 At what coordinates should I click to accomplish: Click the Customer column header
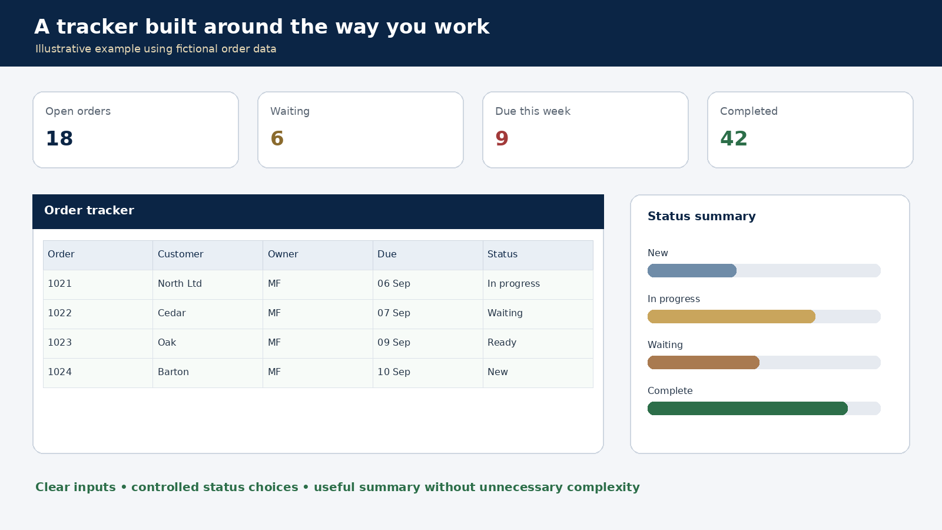click(x=208, y=255)
